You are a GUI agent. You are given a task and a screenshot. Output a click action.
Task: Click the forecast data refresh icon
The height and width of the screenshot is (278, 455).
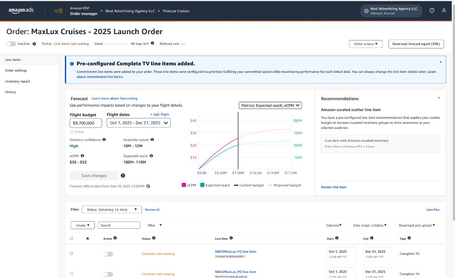pyautogui.click(x=148, y=186)
